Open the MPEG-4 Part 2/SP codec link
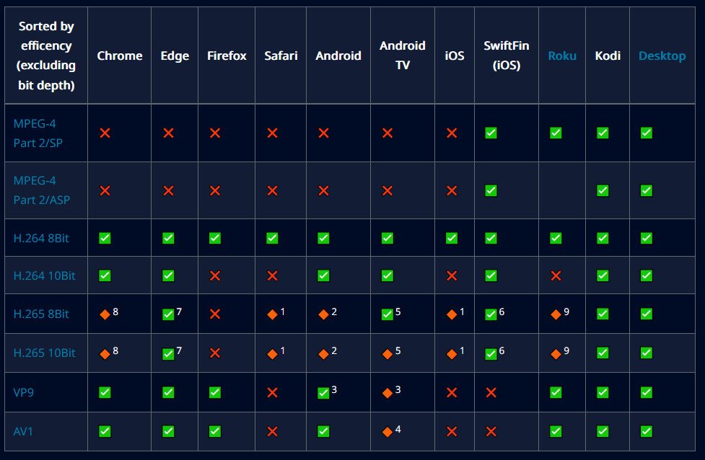Screen dimensions: 705x460 point(38,133)
